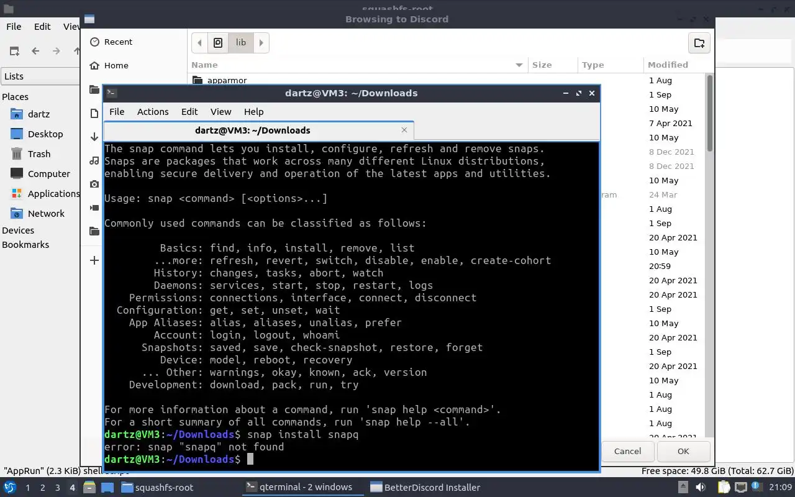Click the Music note icon in dialog sidebar
795x497 pixels.
pyautogui.click(x=94, y=160)
